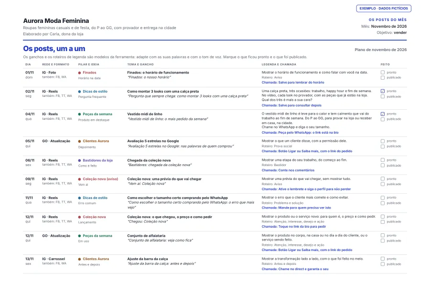The width and height of the screenshot is (430, 304).
Task: Select the 'Novembro de 2026' month value
Action: point(389,26)
